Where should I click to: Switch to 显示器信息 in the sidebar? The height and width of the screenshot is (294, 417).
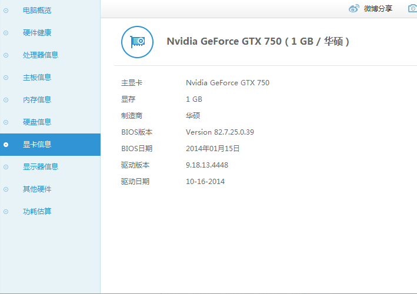coord(41,167)
